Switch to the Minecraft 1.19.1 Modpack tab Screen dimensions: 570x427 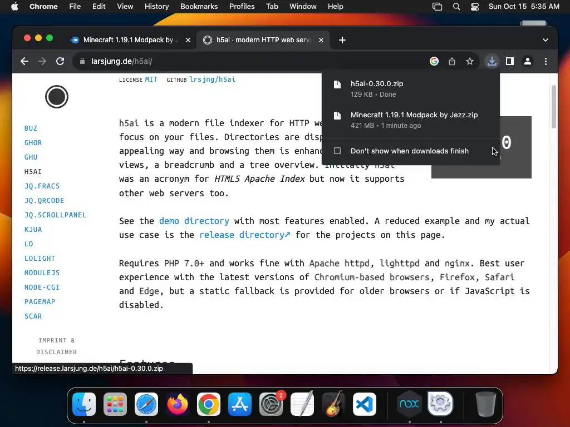pyautogui.click(x=131, y=40)
